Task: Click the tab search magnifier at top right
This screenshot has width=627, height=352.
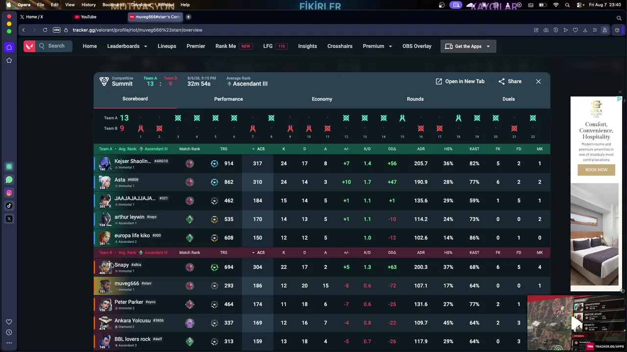Action: [x=619, y=18]
